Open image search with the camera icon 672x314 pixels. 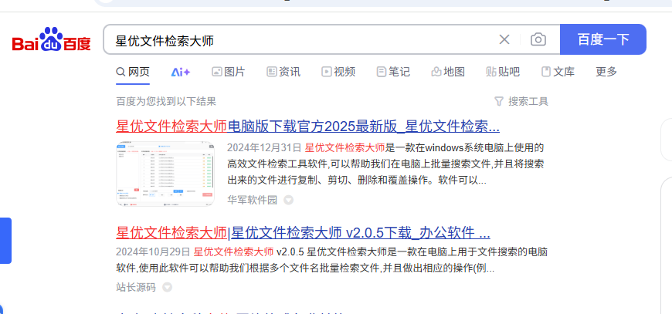(538, 40)
